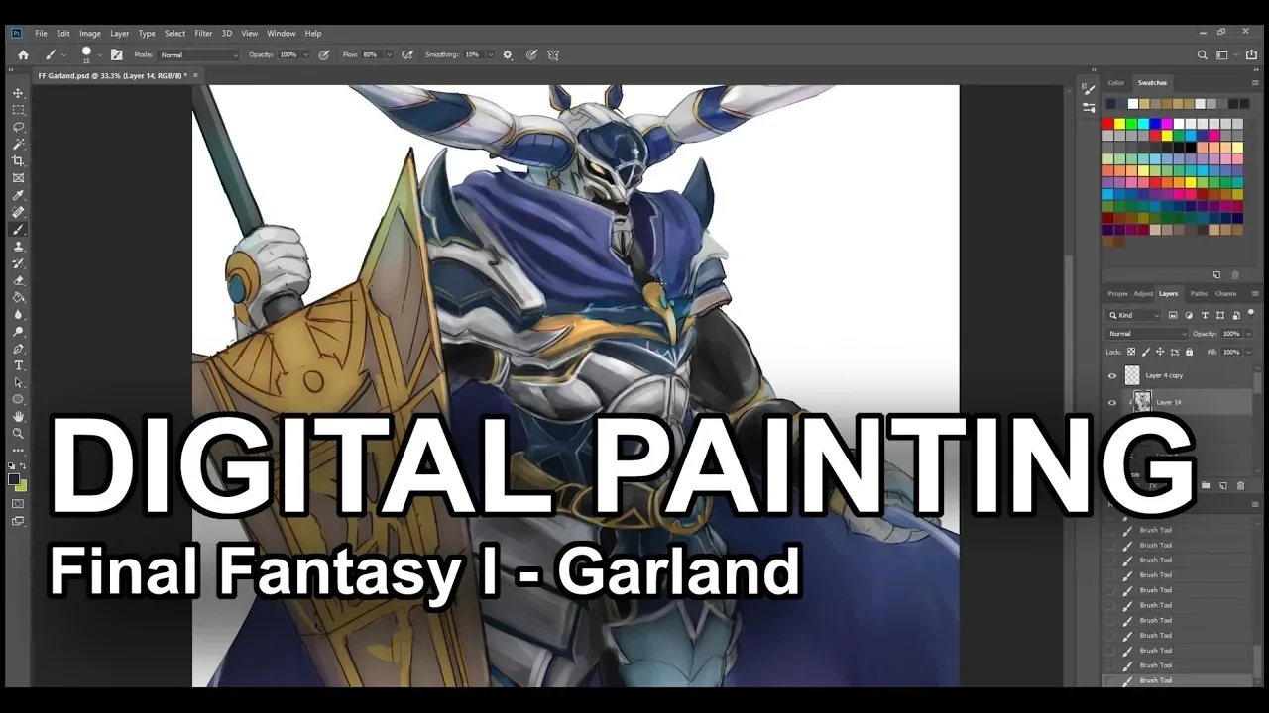Toggle pressure for opacity icon

(324, 54)
